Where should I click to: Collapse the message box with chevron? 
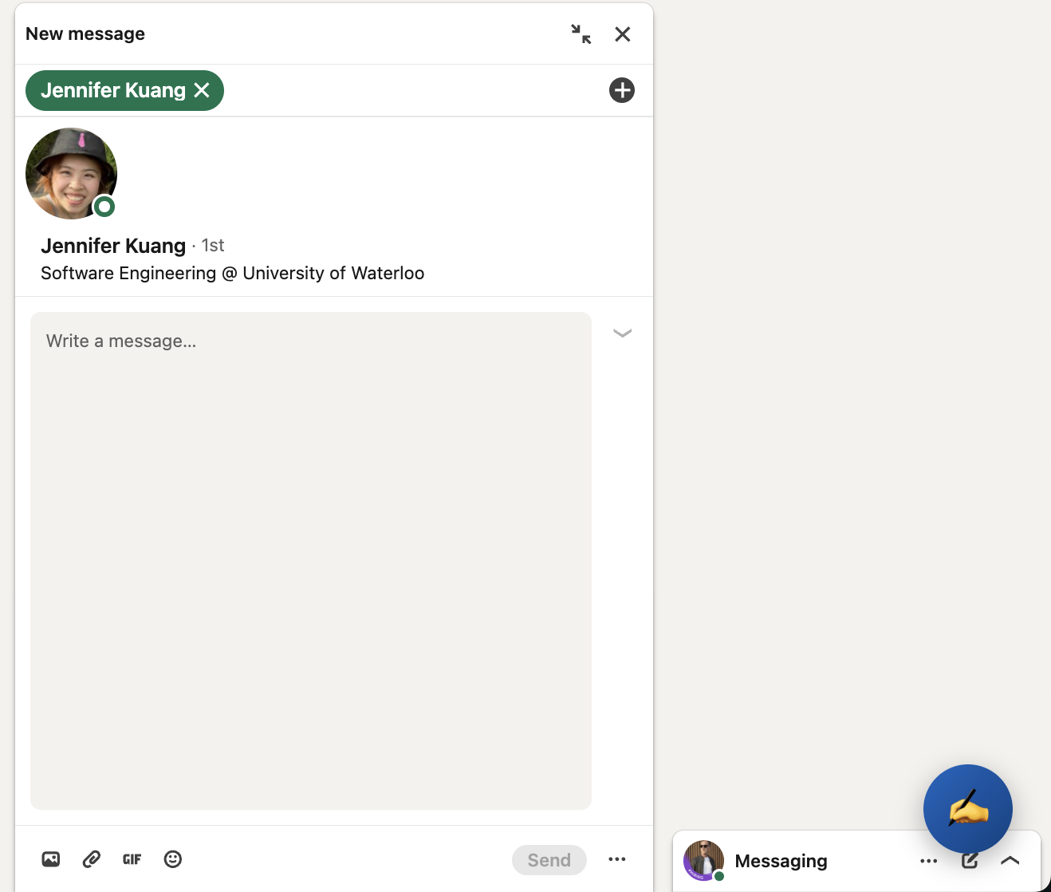tap(622, 333)
